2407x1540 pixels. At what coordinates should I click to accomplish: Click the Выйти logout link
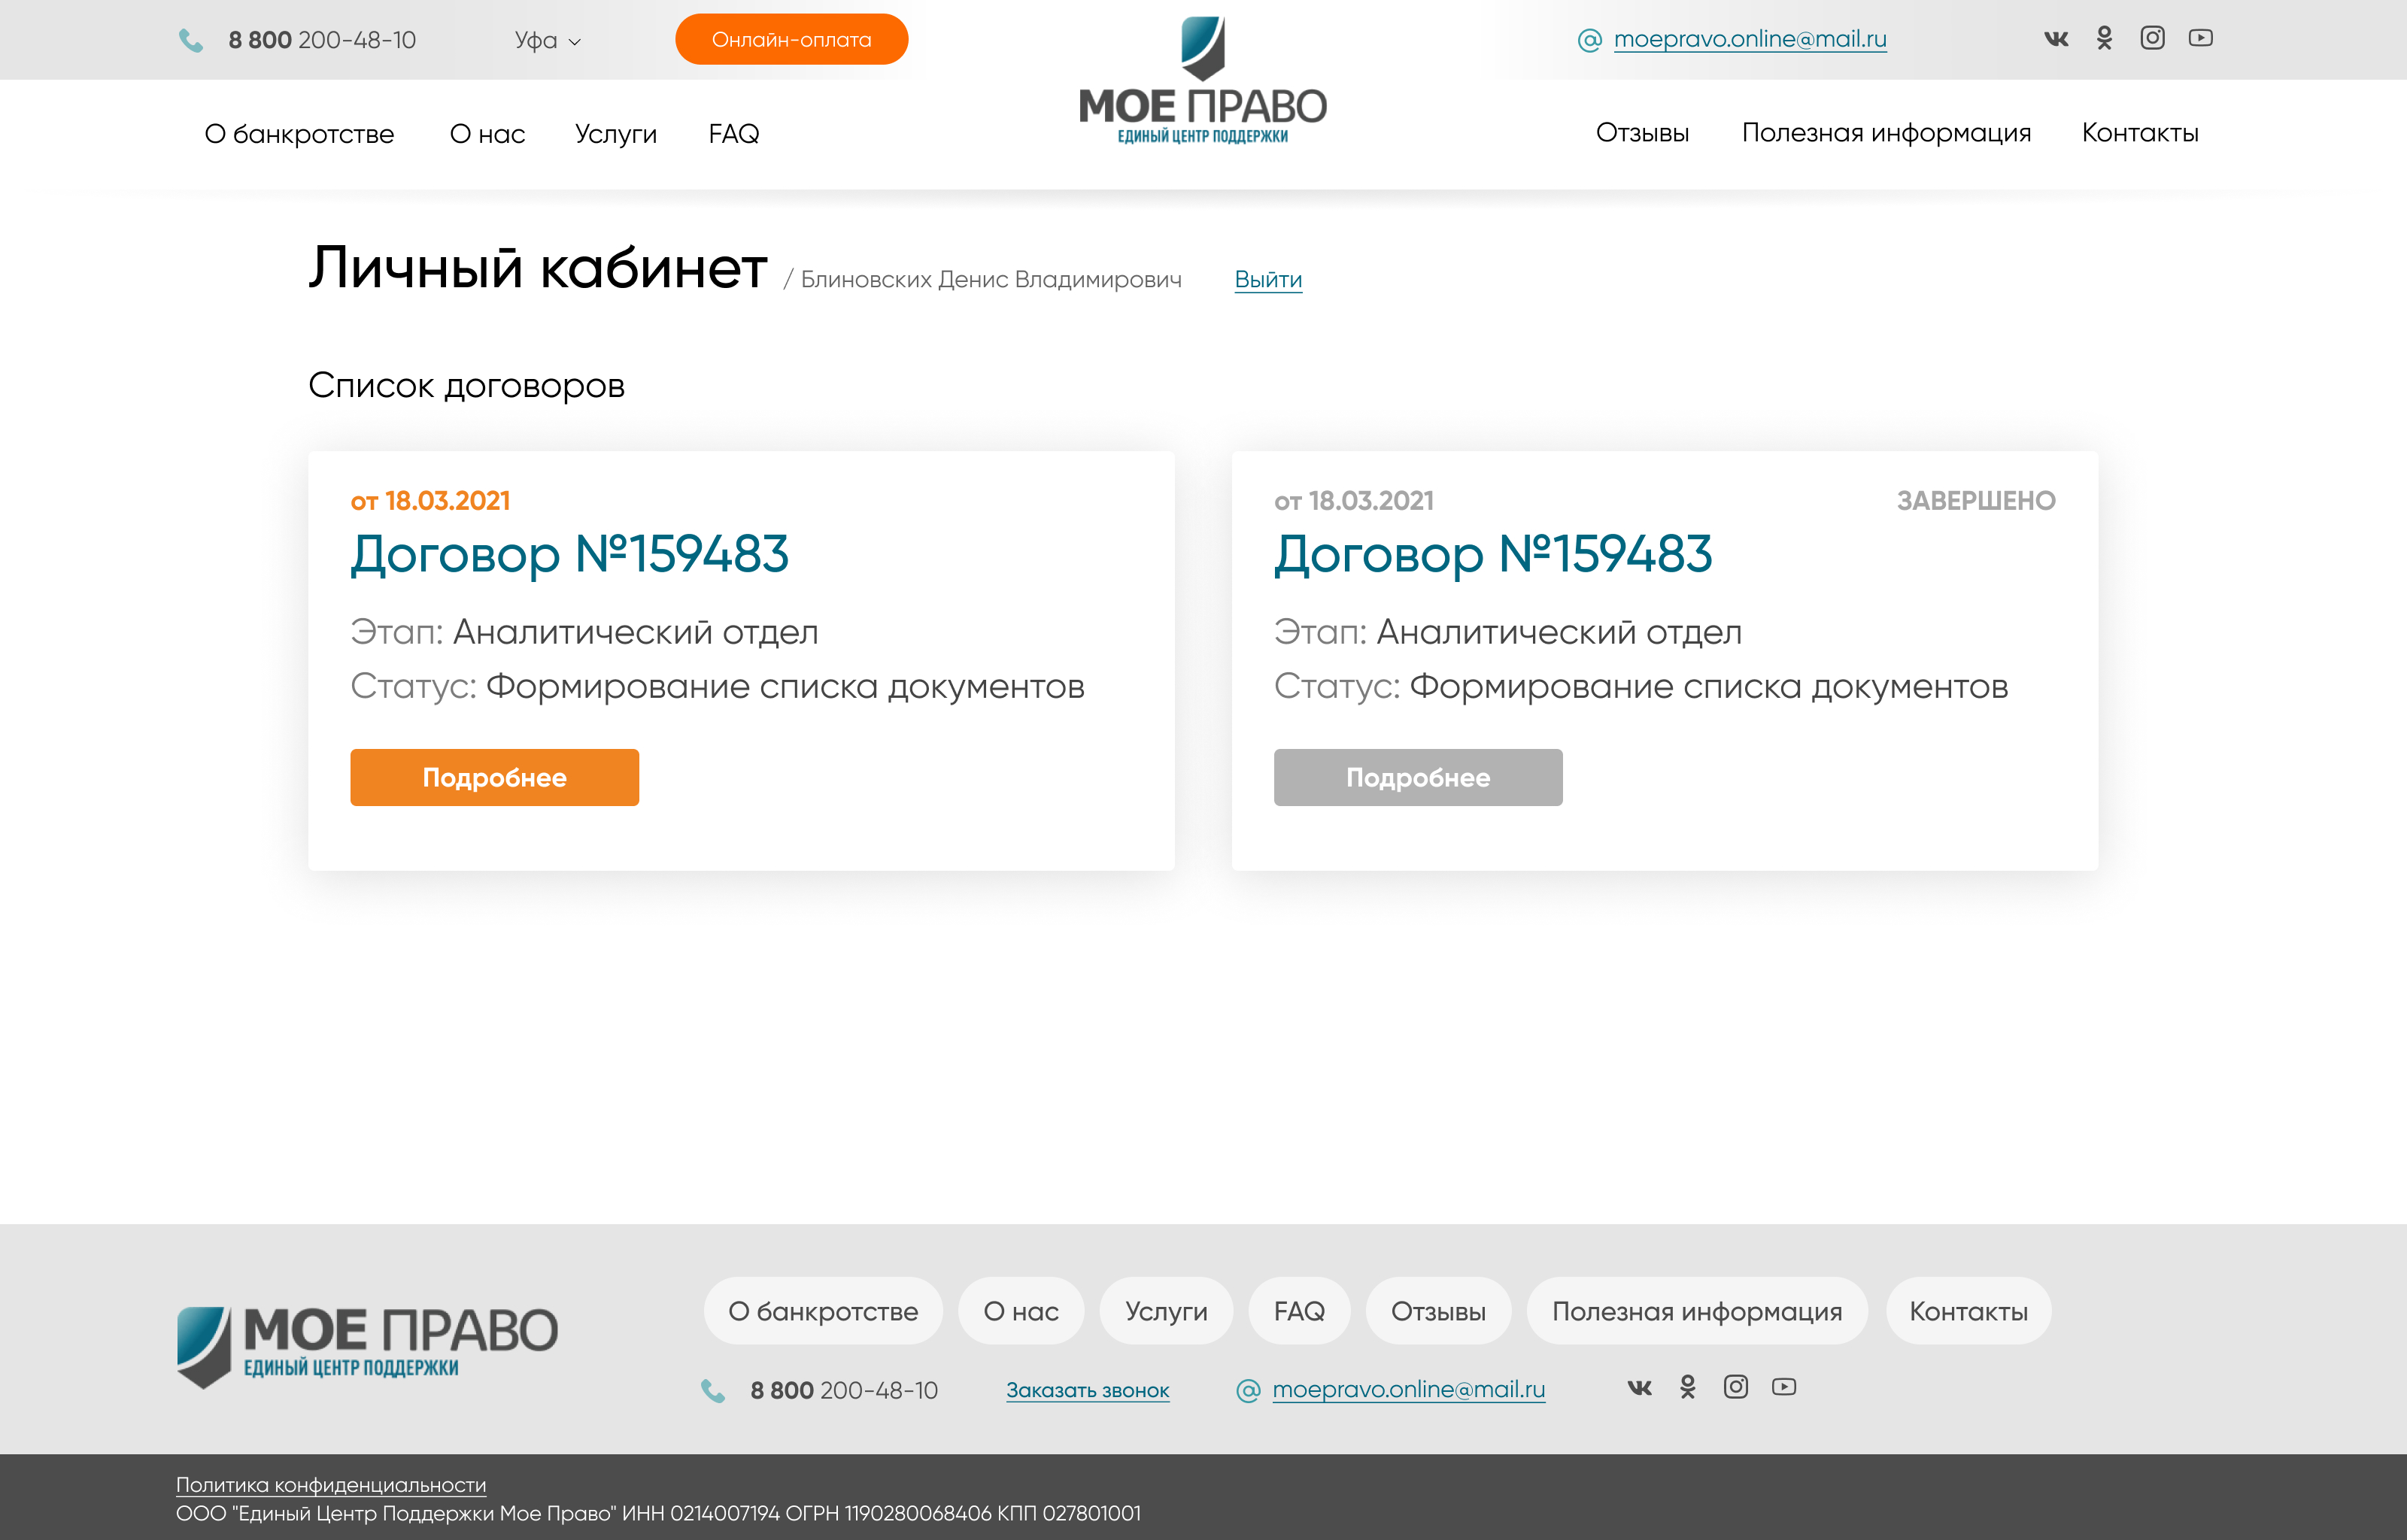point(1268,279)
